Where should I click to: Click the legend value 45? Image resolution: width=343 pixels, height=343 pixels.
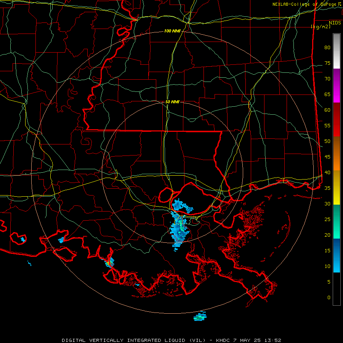[327, 157]
